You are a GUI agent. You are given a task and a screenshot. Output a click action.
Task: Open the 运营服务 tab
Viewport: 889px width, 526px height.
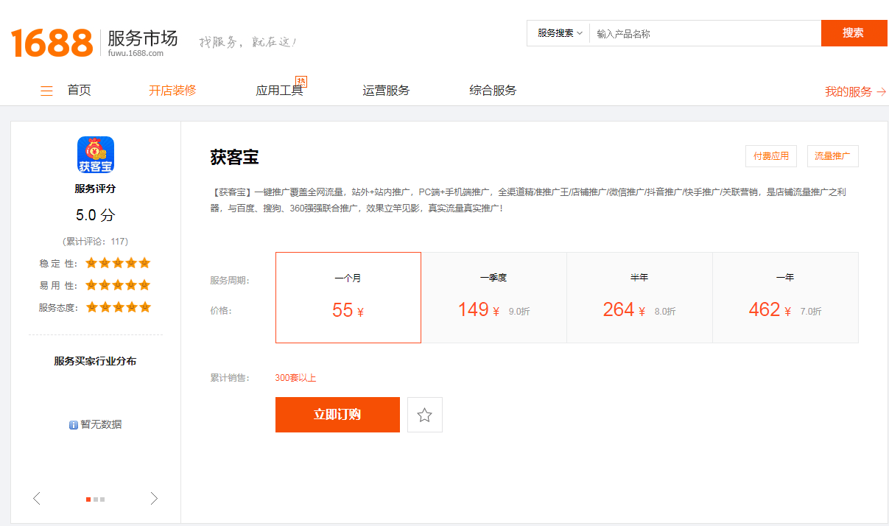386,91
